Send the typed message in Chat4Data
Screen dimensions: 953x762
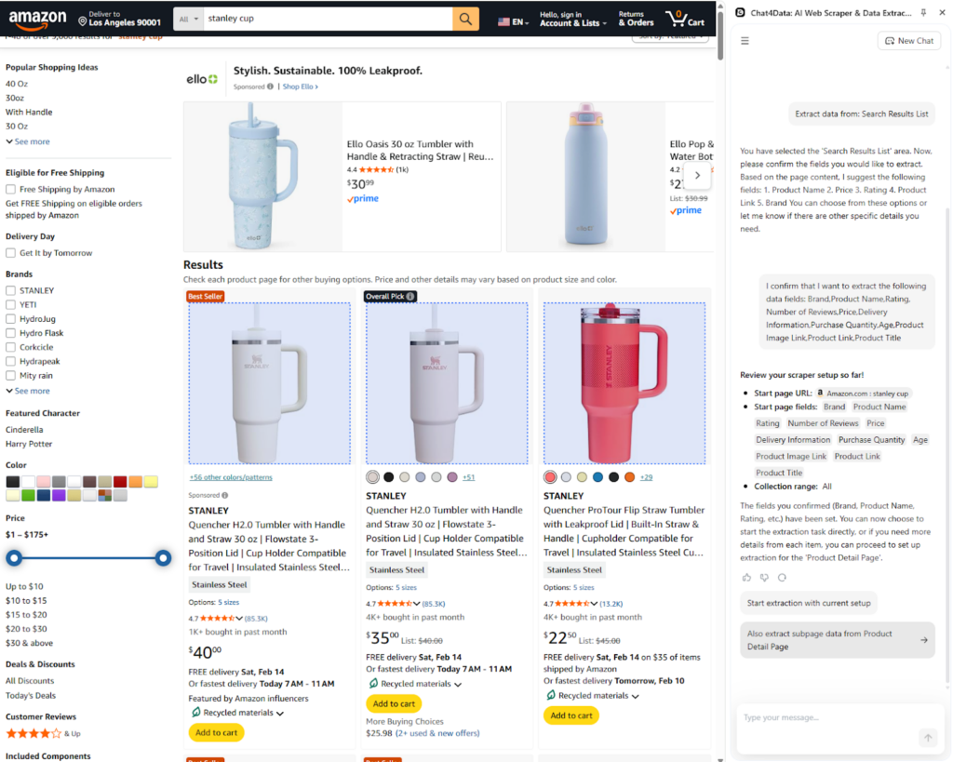click(x=928, y=737)
